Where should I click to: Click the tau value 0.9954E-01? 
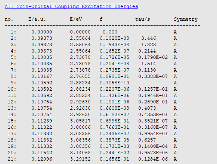pos(153,133)
